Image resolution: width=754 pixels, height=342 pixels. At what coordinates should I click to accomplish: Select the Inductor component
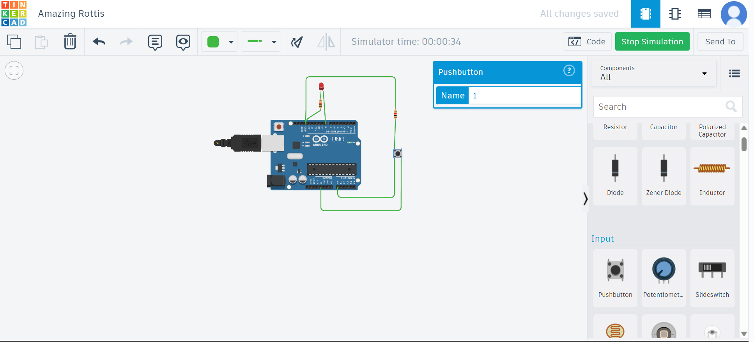(x=712, y=176)
